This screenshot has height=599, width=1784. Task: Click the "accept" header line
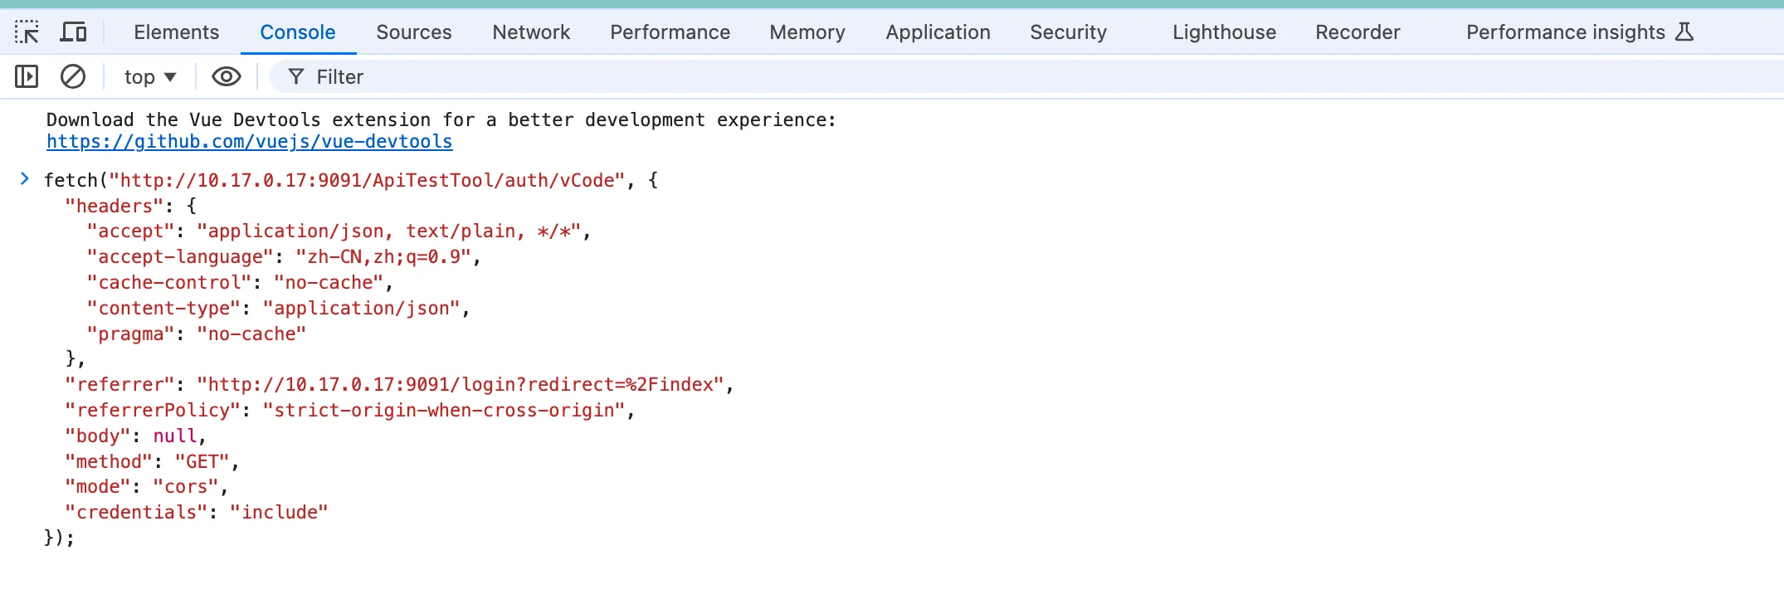(339, 231)
